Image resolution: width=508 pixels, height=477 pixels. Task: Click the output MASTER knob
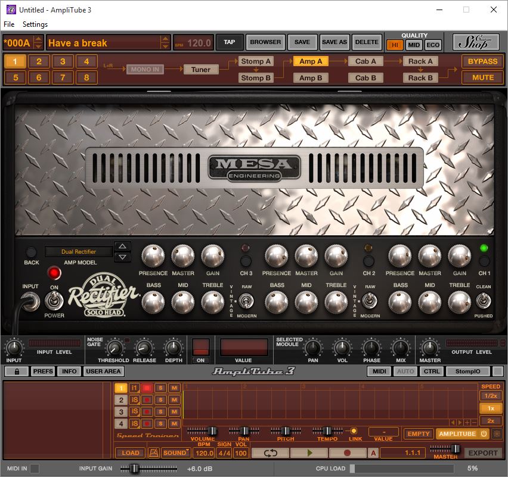pos(430,348)
